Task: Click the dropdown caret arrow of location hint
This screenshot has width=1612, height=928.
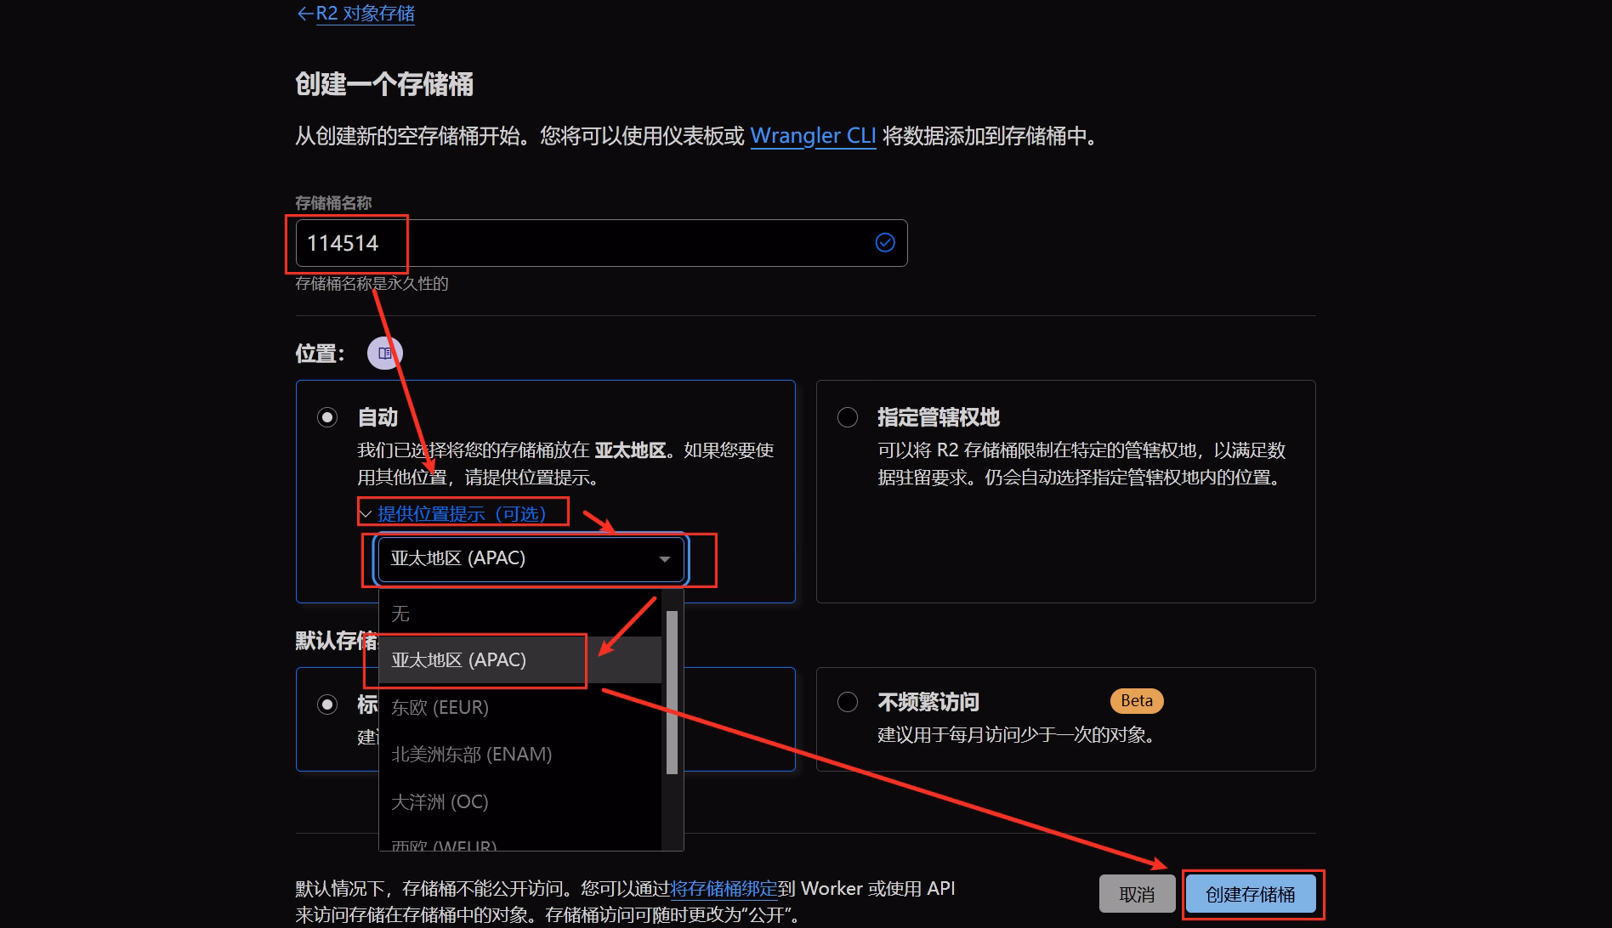Action: point(665,559)
